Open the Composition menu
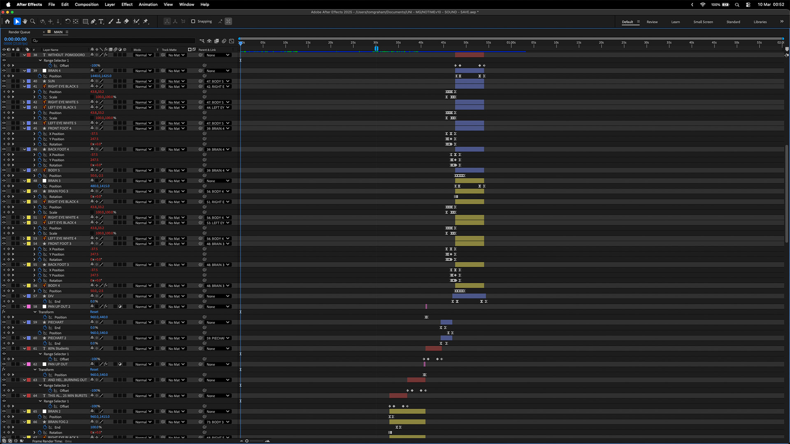Image resolution: width=790 pixels, height=444 pixels. pyautogui.click(x=86, y=5)
